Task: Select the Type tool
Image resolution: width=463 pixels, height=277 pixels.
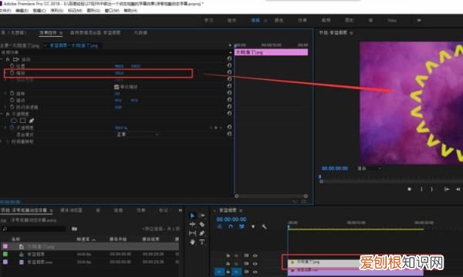Action: tap(202, 242)
